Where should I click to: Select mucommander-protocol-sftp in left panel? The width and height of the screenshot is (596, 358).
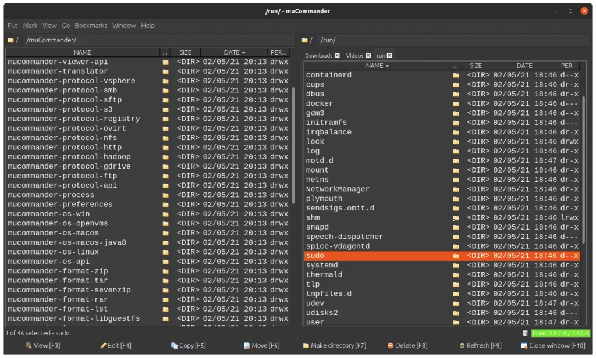(64, 100)
